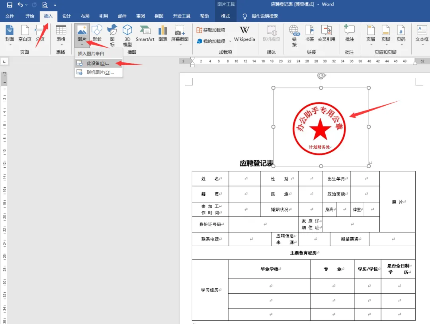Open the 格式 picture tools tab
Screen dimensions: 430x324
coord(225,16)
